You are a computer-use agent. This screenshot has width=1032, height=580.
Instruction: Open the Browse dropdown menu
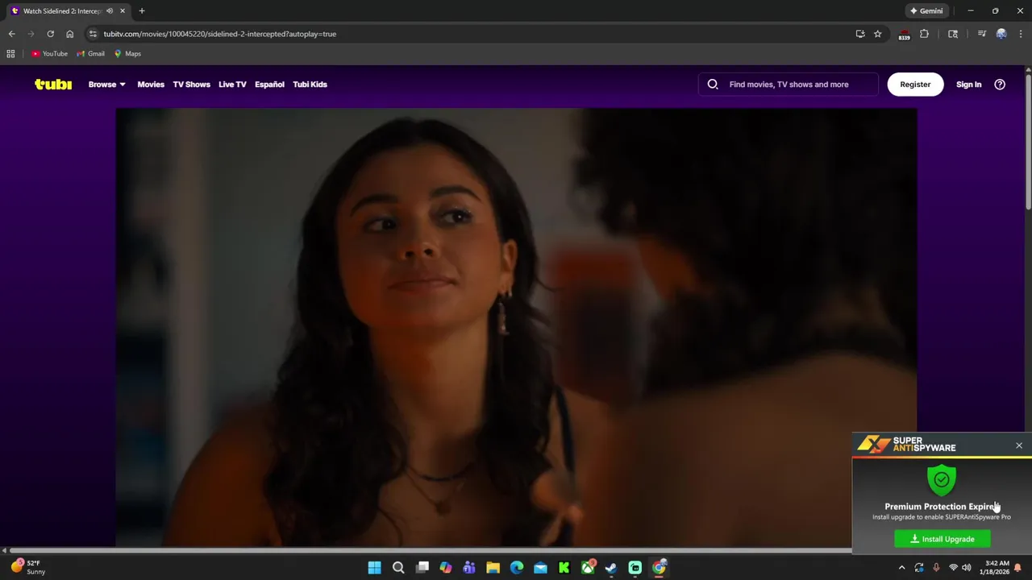click(106, 84)
